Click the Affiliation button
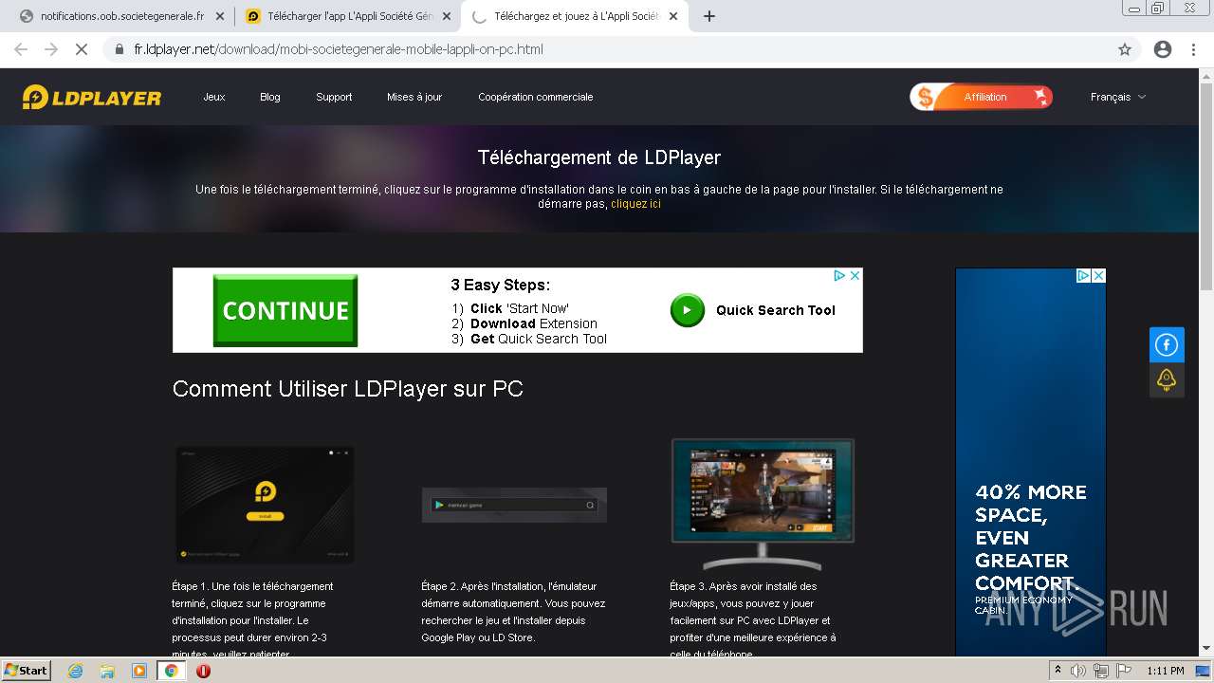Viewport: 1214px width, 683px height. click(982, 97)
